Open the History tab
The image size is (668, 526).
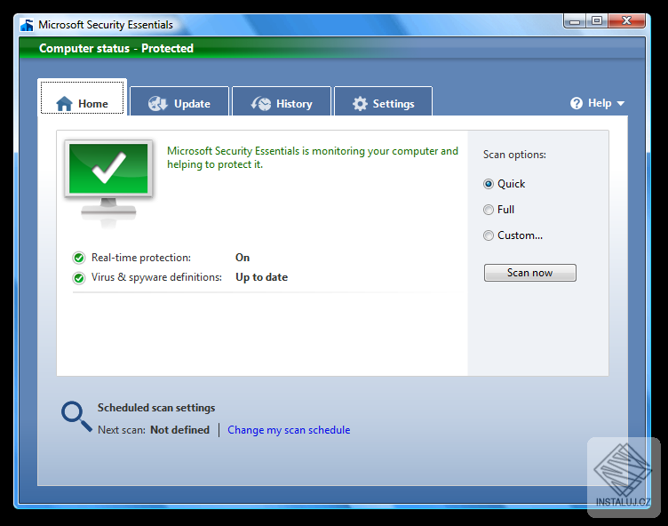click(282, 101)
